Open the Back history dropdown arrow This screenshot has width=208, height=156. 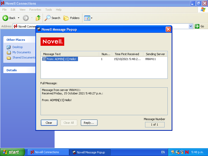coord(18,18)
